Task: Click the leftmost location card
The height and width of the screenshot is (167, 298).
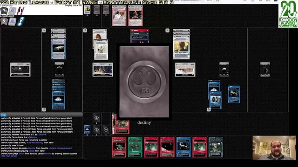Action: tap(20, 70)
